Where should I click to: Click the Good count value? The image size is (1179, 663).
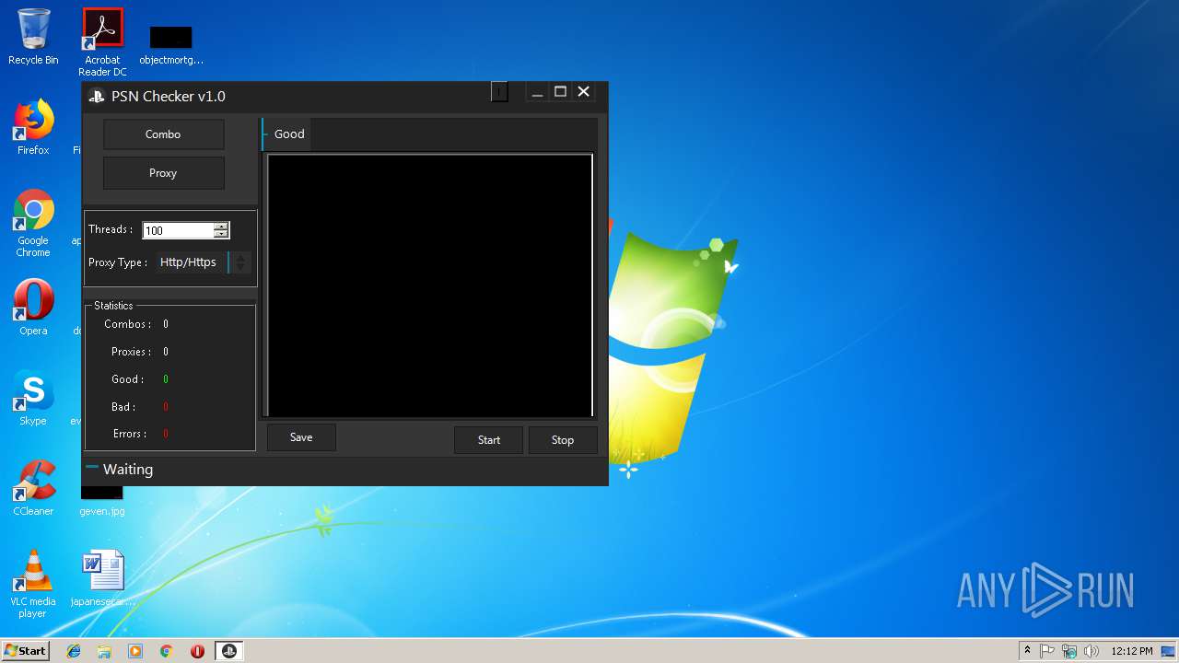[x=166, y=379]
